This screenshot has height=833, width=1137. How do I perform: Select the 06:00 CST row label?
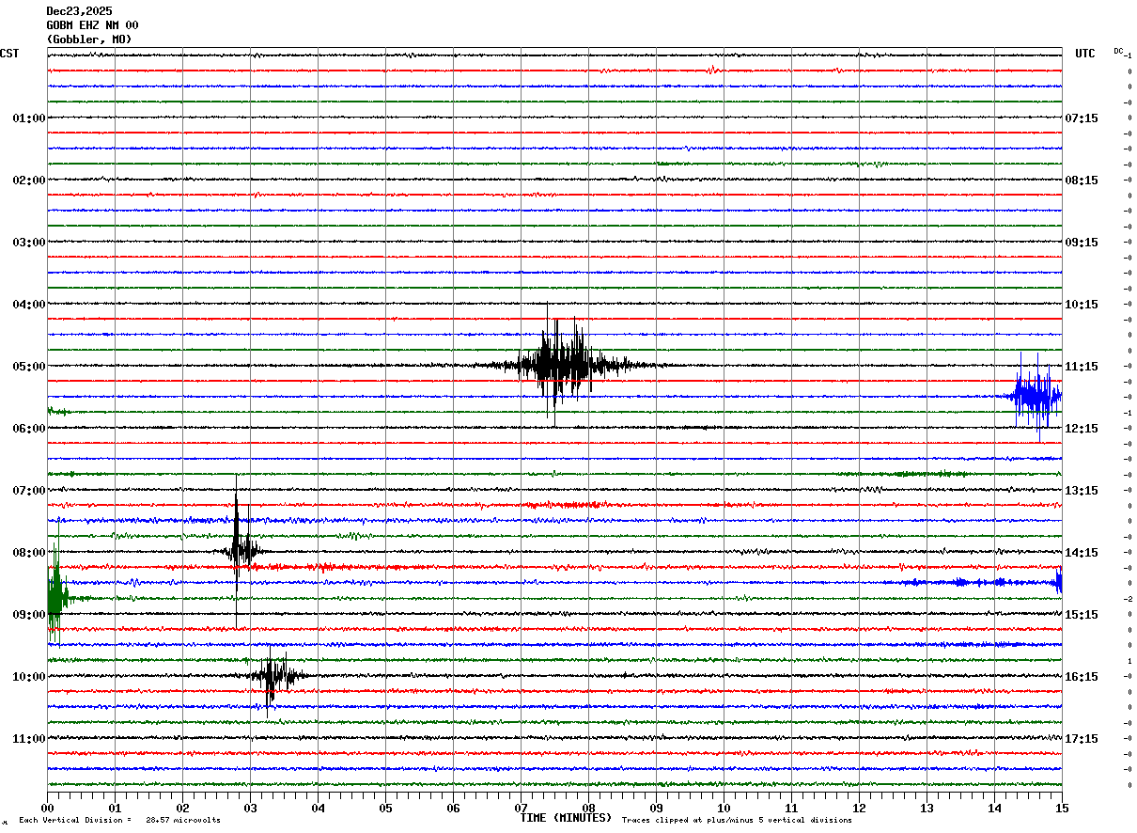29,429
